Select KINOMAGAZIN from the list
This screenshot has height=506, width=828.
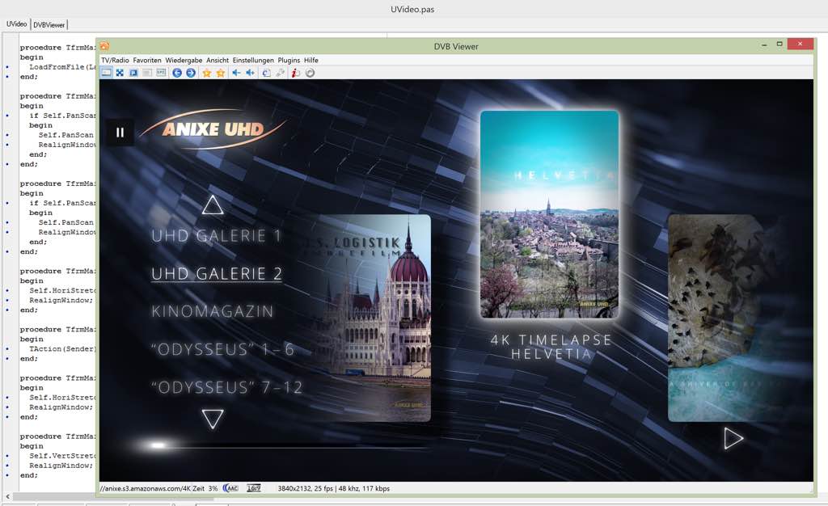coord(212,311)
